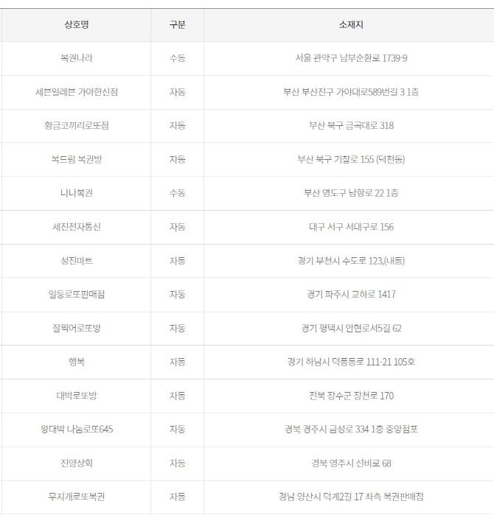
Task: Click the address 서울 관악구 남부순환로 1739-9
Action: pyautogui.click(x=351, y=58)
